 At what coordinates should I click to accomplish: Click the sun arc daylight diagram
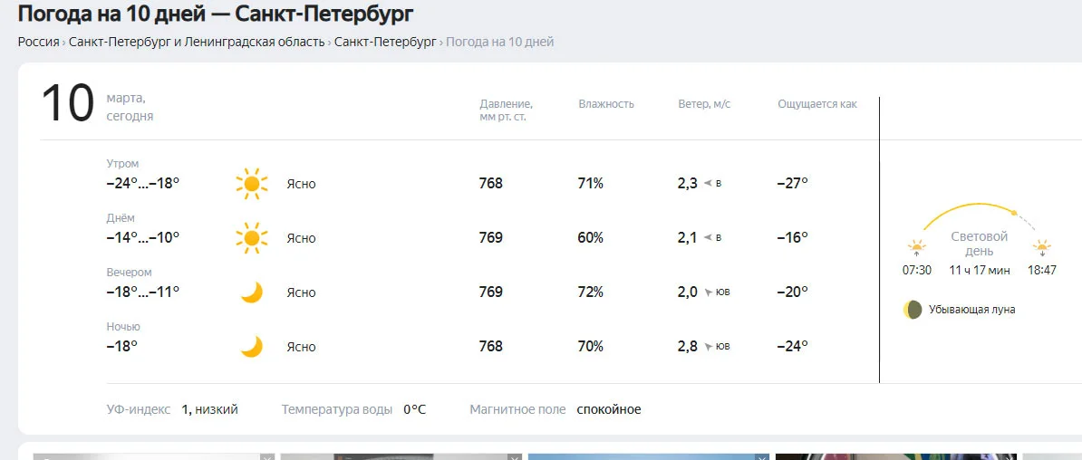980,217
